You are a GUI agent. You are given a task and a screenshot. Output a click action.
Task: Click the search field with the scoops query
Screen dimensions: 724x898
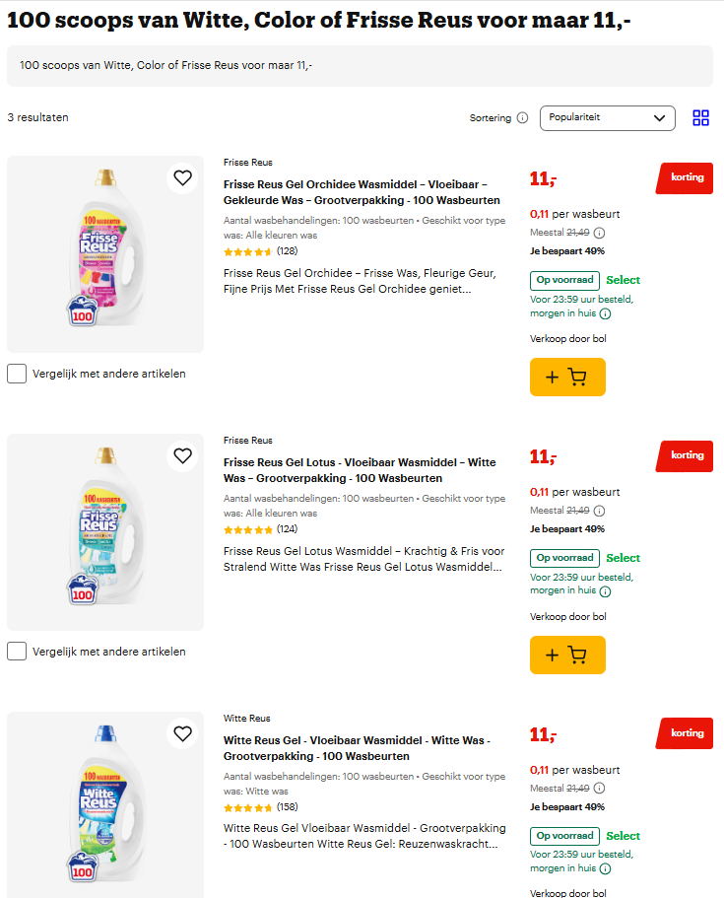point(360,65)
